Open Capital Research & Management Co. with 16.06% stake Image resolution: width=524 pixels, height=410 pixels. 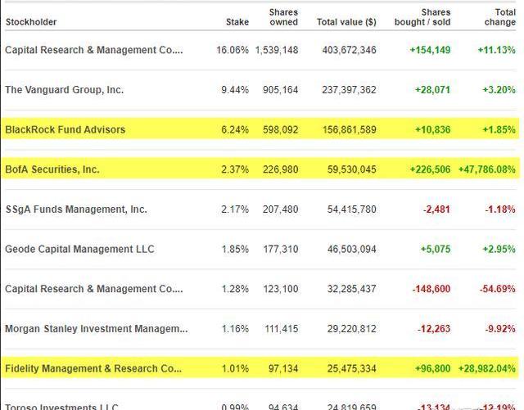tap(94, 50)
